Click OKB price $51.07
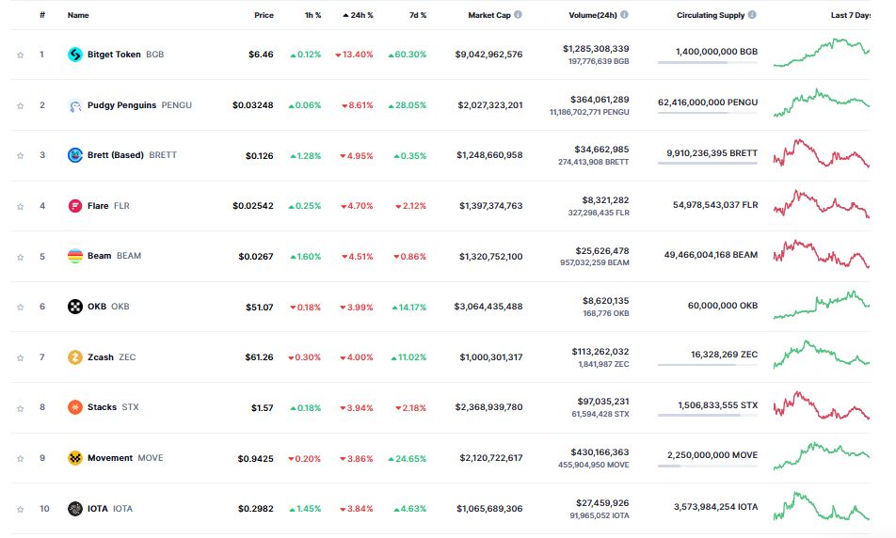Viewport: 896px width, 538px height. 260,308
